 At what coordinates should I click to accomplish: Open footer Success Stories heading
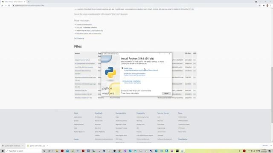pyautogui.click(x=163, y=113)
